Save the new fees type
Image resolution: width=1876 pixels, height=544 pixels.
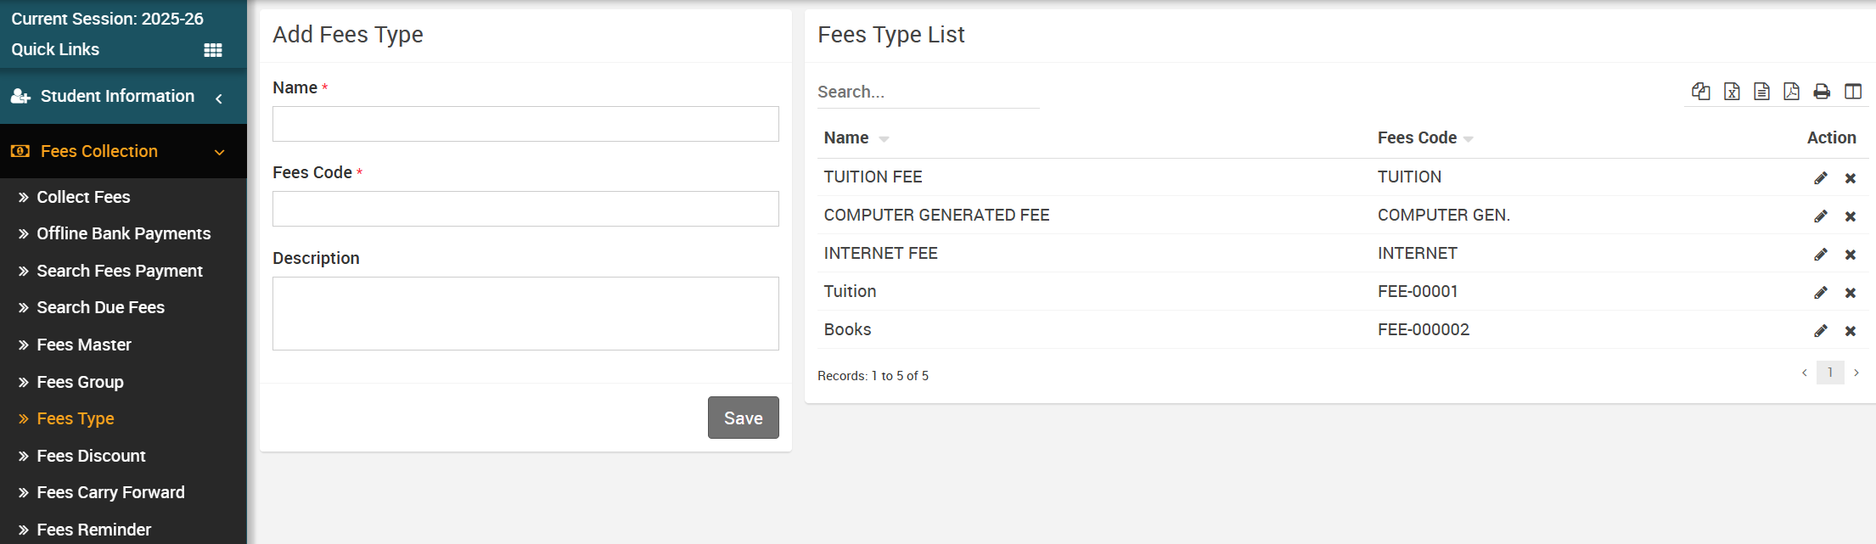pos(743,418)
